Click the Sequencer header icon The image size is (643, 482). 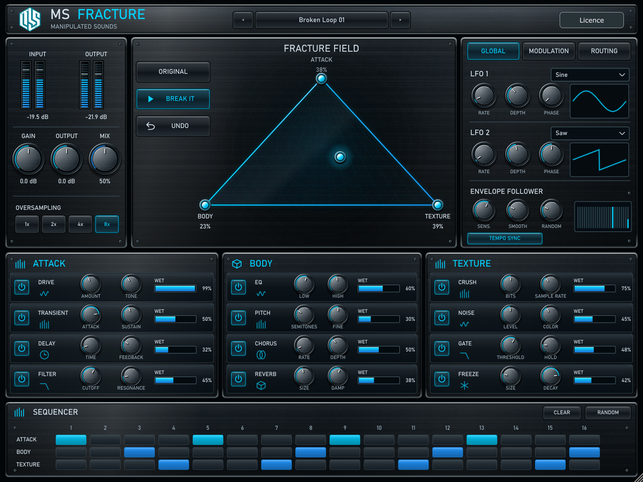click(20, 412)
